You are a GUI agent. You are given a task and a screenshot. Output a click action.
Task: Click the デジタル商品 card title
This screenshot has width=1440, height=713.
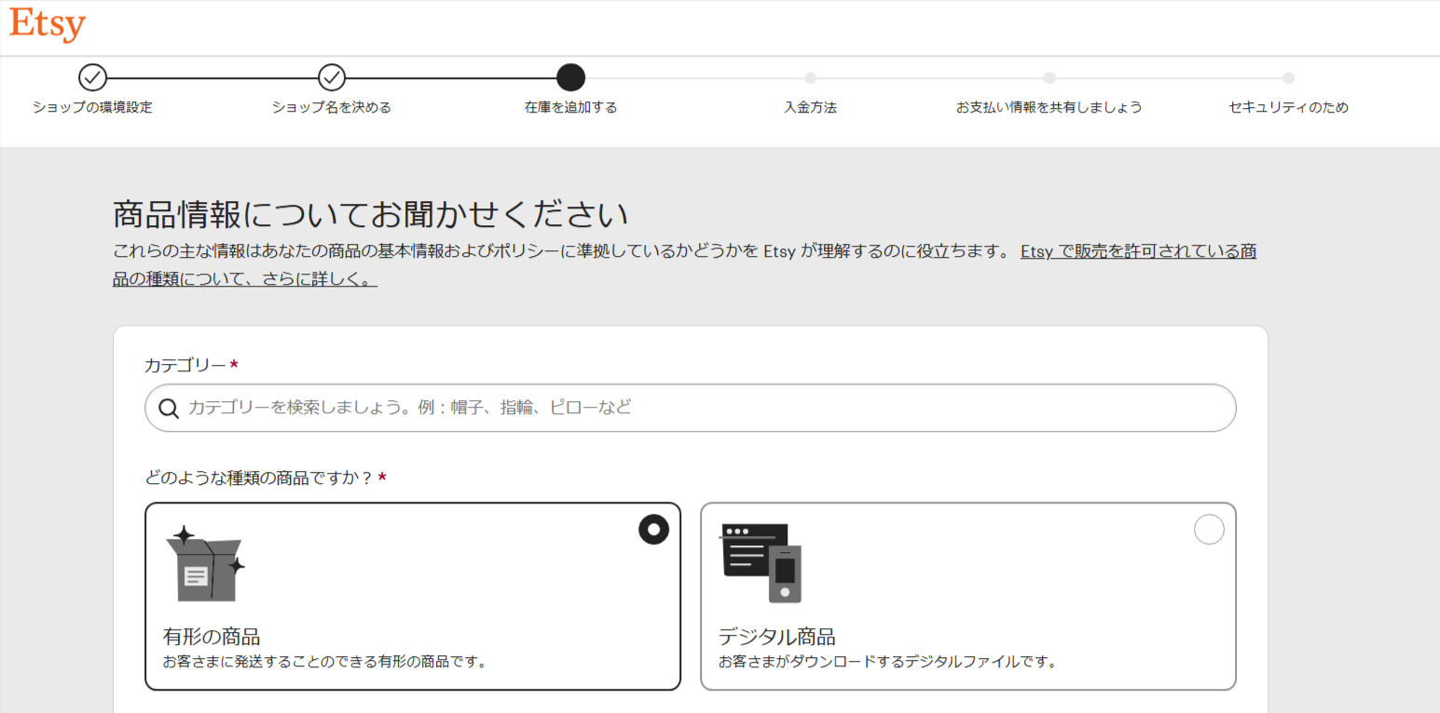(776, 638)
